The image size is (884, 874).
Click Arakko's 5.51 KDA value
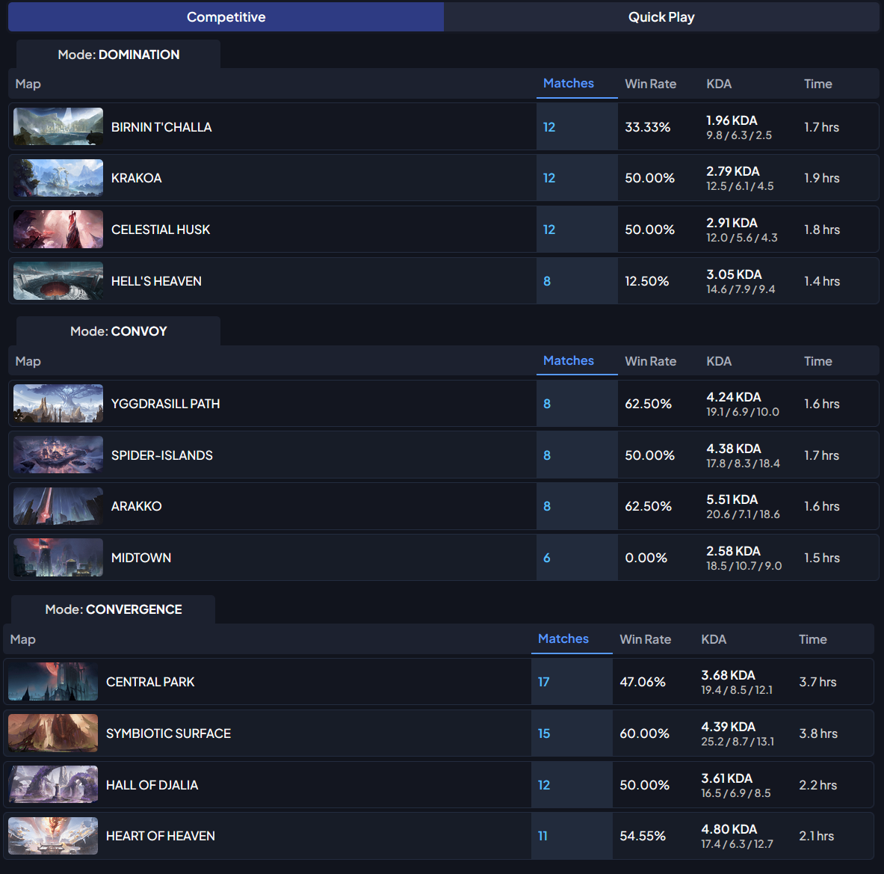(x=732, y=499)
